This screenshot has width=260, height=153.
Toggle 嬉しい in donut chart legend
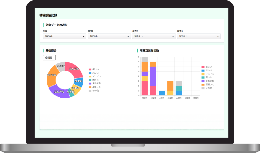(95, 69)
